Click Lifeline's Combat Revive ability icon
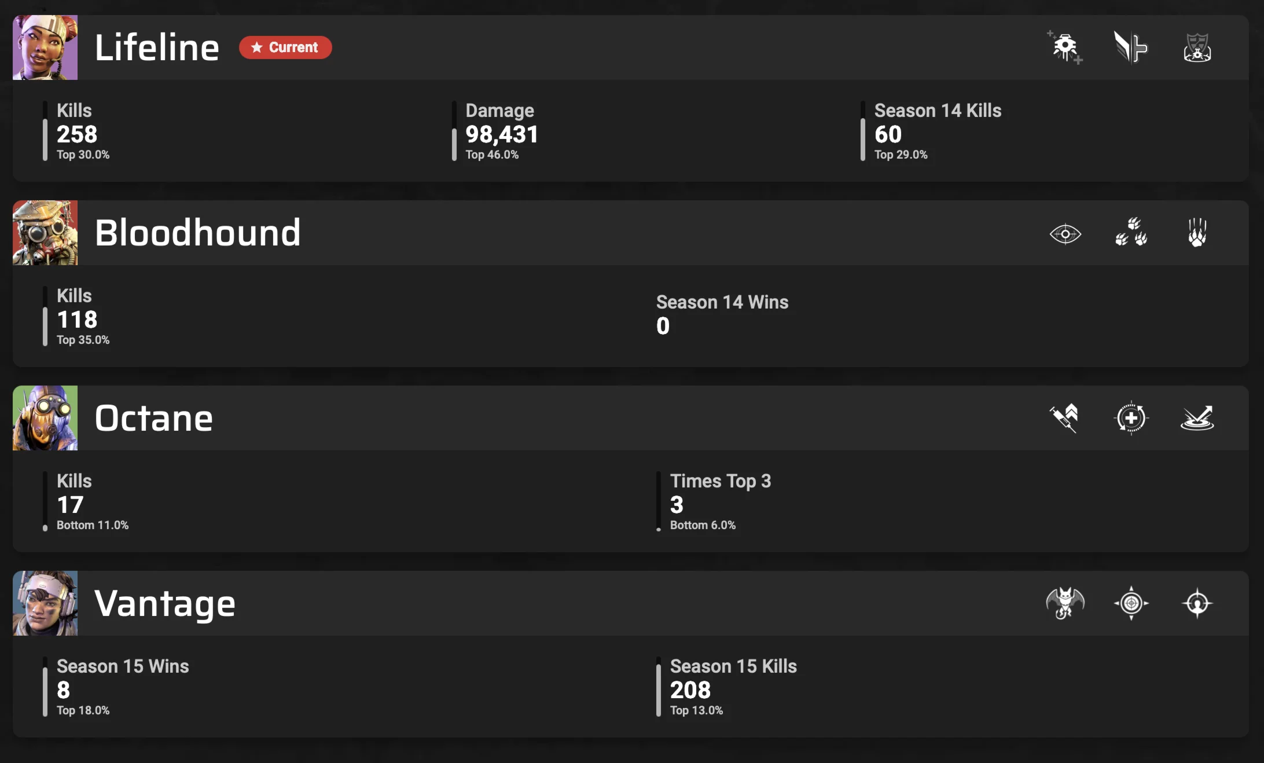 (x=1130, y=47)
